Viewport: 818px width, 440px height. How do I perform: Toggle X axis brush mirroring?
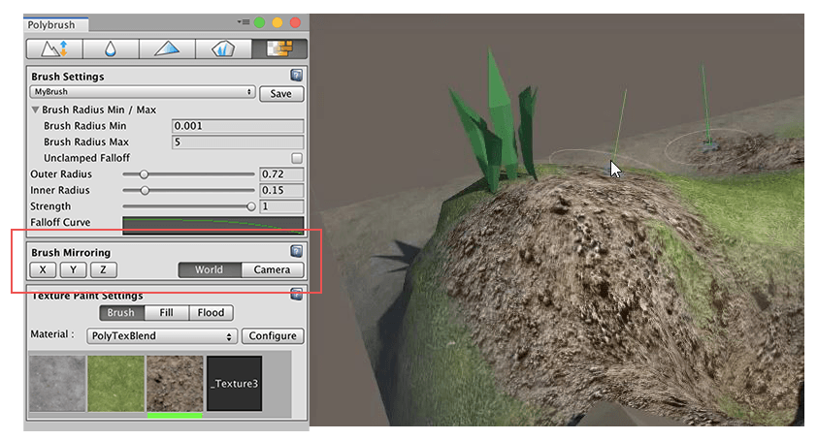point(42,270)
